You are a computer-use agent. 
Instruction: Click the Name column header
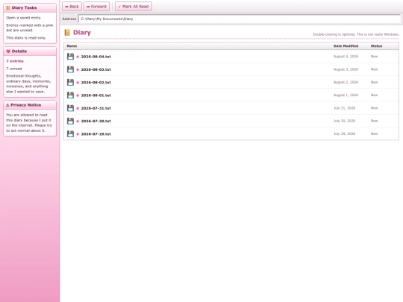point(72,46)
